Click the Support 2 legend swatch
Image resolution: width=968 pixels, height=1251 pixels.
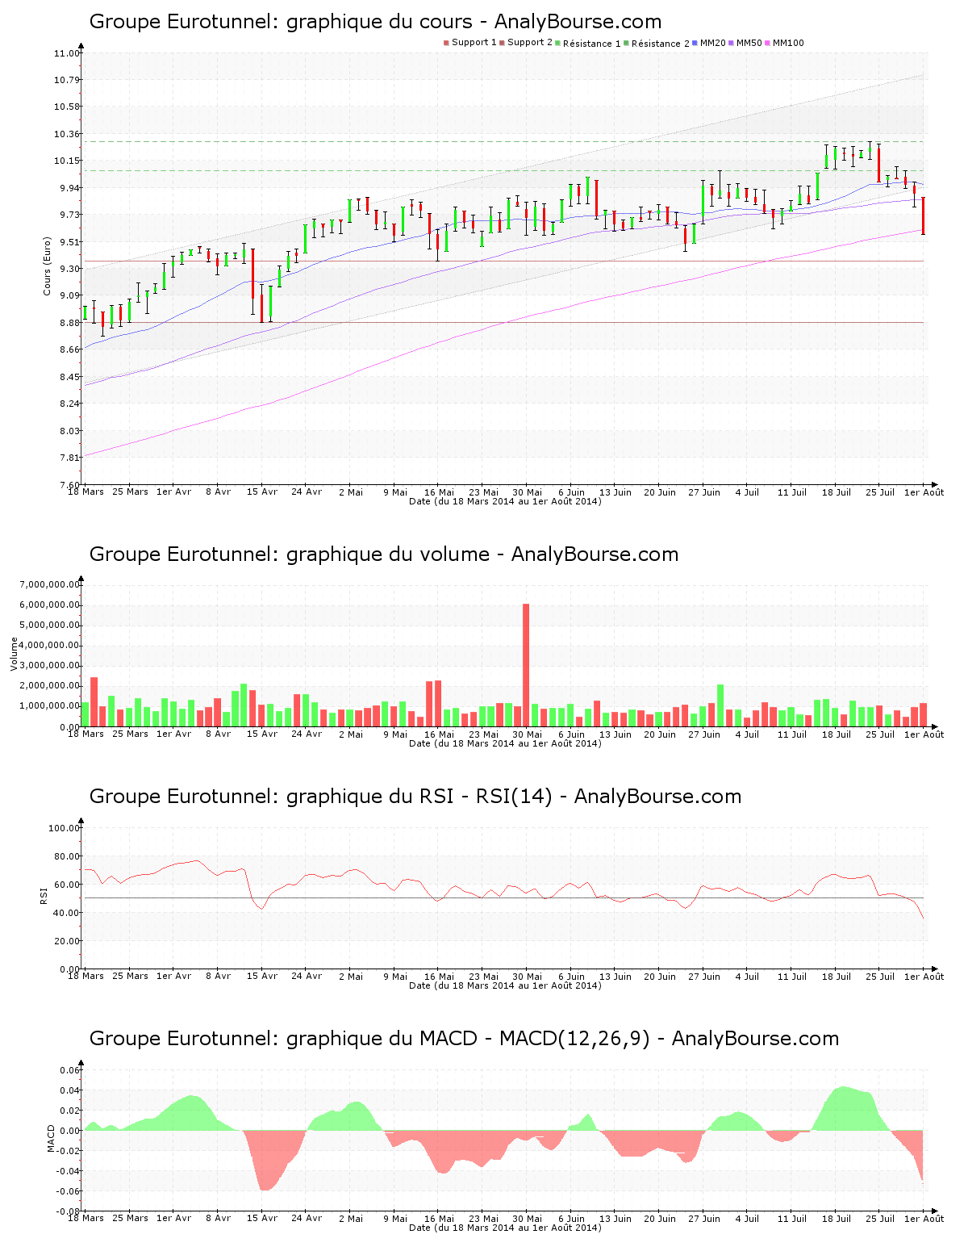tap(502, 43)
